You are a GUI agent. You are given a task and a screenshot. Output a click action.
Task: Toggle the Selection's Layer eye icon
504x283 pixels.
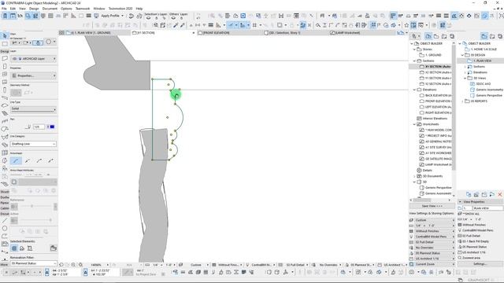click(149, 18)
